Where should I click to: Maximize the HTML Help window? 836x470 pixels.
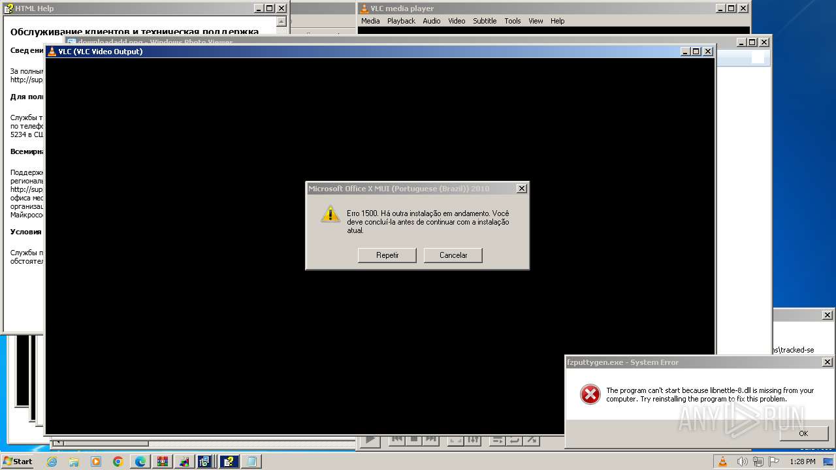pos(270,8)
